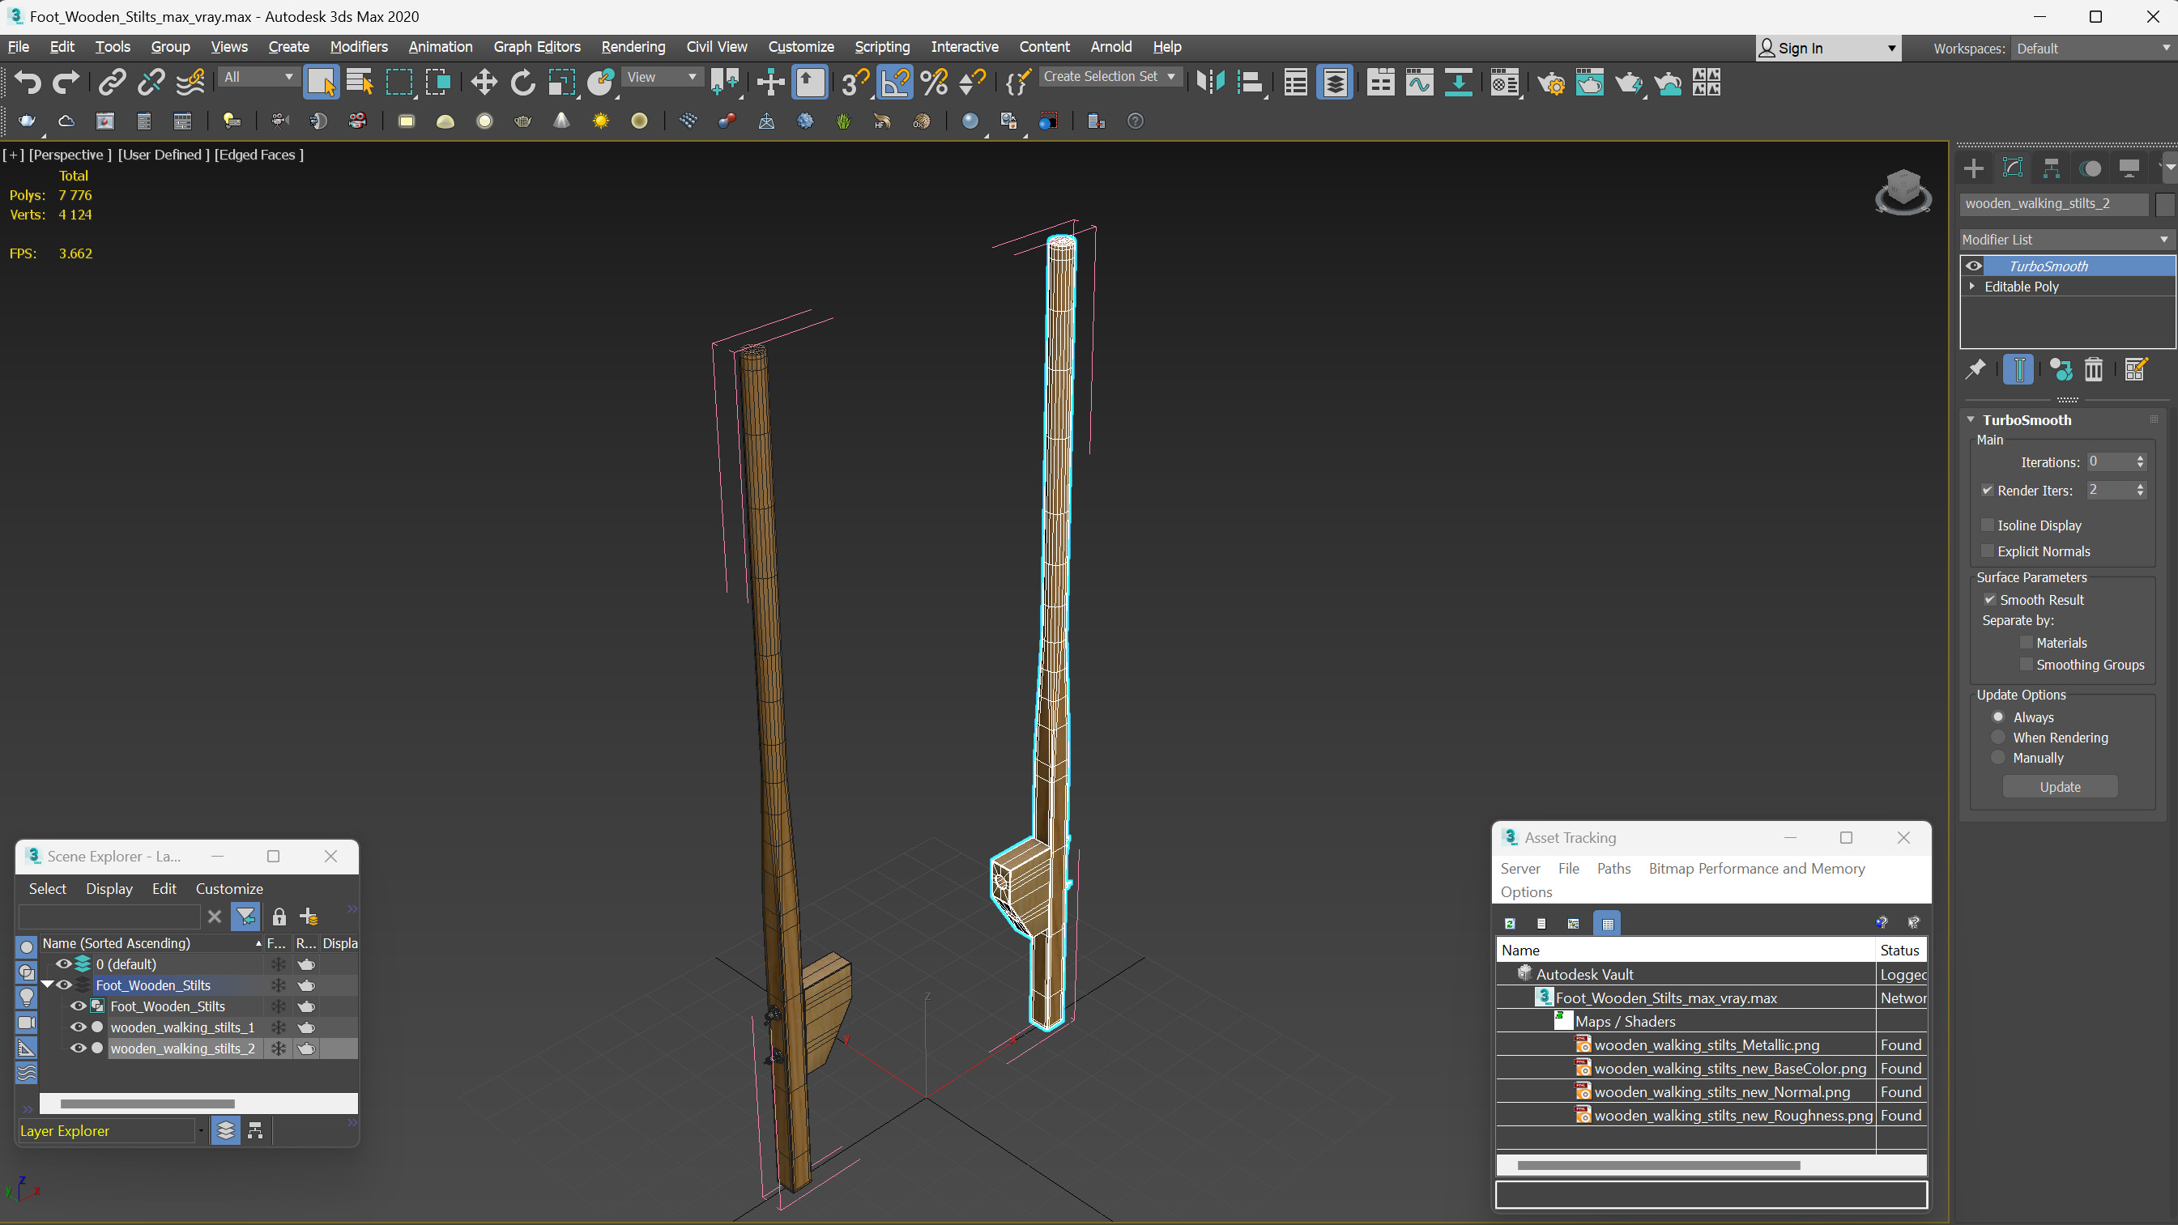
Task: Enable the Isoline Display checkbox
Action: coord(1987,525)
